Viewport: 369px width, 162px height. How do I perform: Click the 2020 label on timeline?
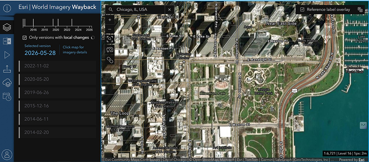pyautogui.click(x=56, y=30)
